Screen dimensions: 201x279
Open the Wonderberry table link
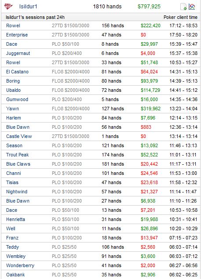(20, 265)
